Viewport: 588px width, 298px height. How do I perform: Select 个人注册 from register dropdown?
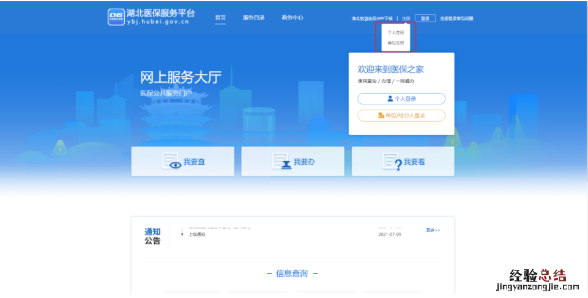pyautogui.click(x=396, y=32)
